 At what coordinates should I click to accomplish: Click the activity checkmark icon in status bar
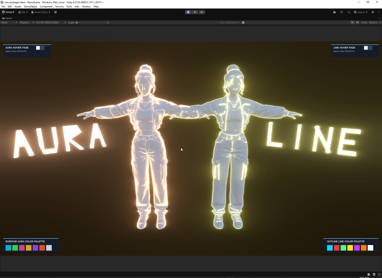(379, 275)
